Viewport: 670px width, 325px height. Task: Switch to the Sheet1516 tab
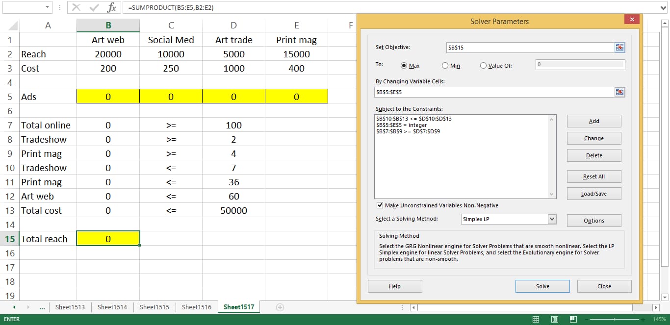pos(196,307)
